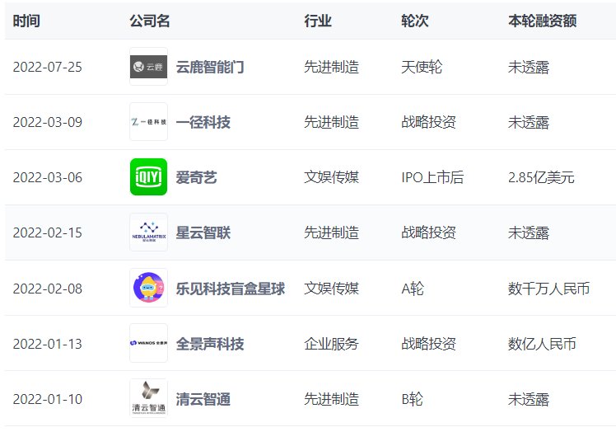
Task: Click the 轮次 column header
Action: coord(415,21)
